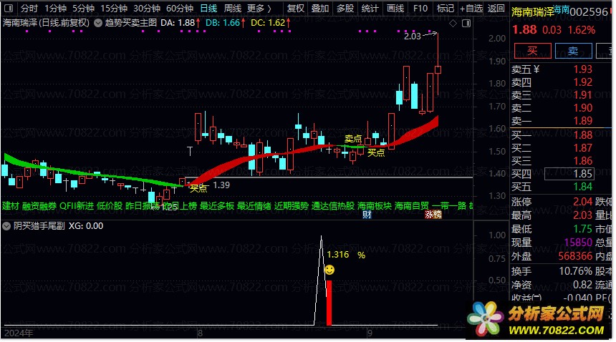Viewport: 616px width, 342px height.
Task: Click the 海南瑞泽 stock name header
Action: pyautogui.click(x=532, y=12)
